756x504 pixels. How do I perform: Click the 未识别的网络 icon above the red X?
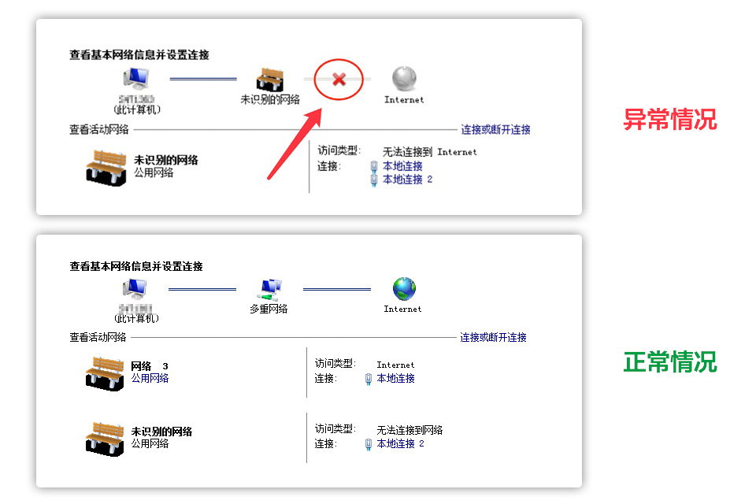pyautogui.click(x=269, y=79)
